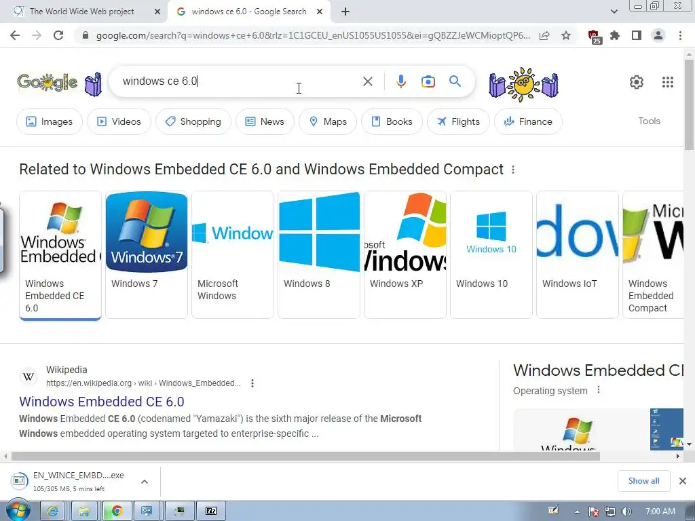Show hidden tray icons arrow

click(x=577, y=512)
